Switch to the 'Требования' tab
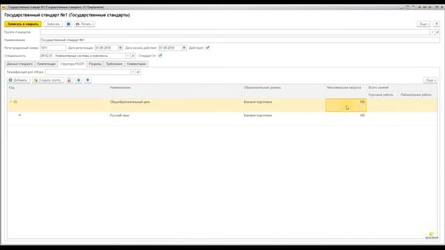This screenshot has width=445, height=250. click(114, 64)
